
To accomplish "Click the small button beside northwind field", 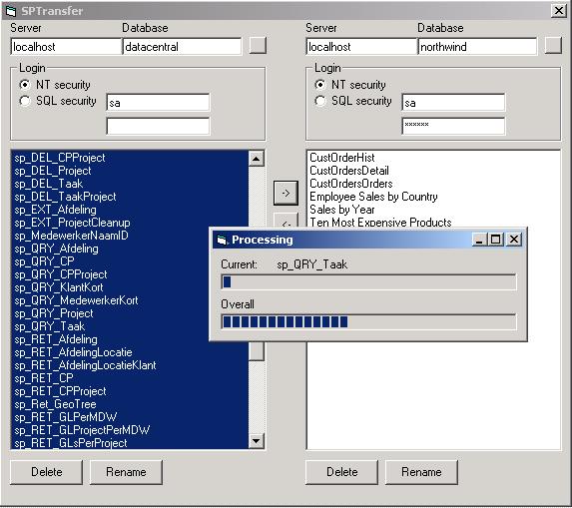I will 553,46.
